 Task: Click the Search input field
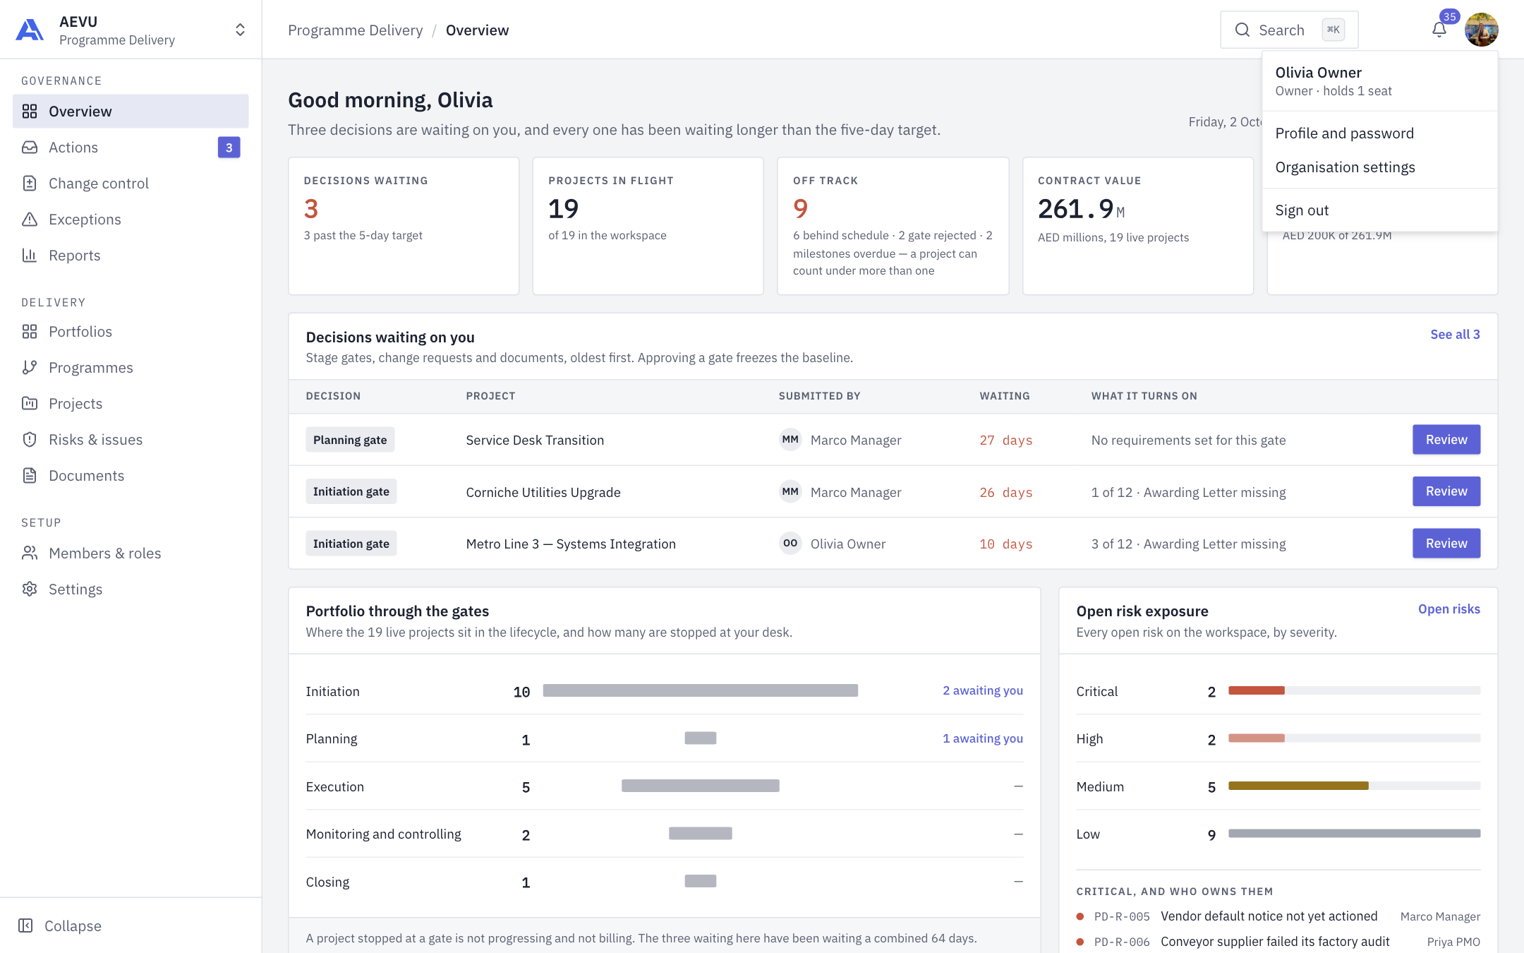[1289, 30]
